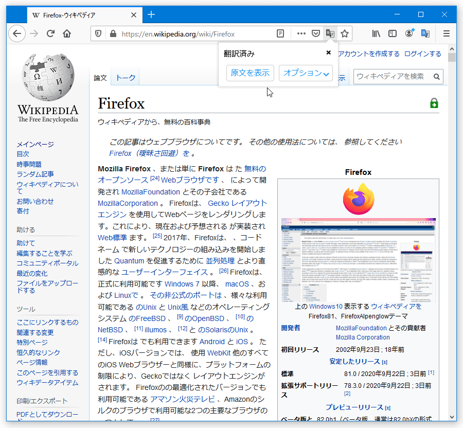Click the tracking protection shield icon

click(x=98, y=34)
